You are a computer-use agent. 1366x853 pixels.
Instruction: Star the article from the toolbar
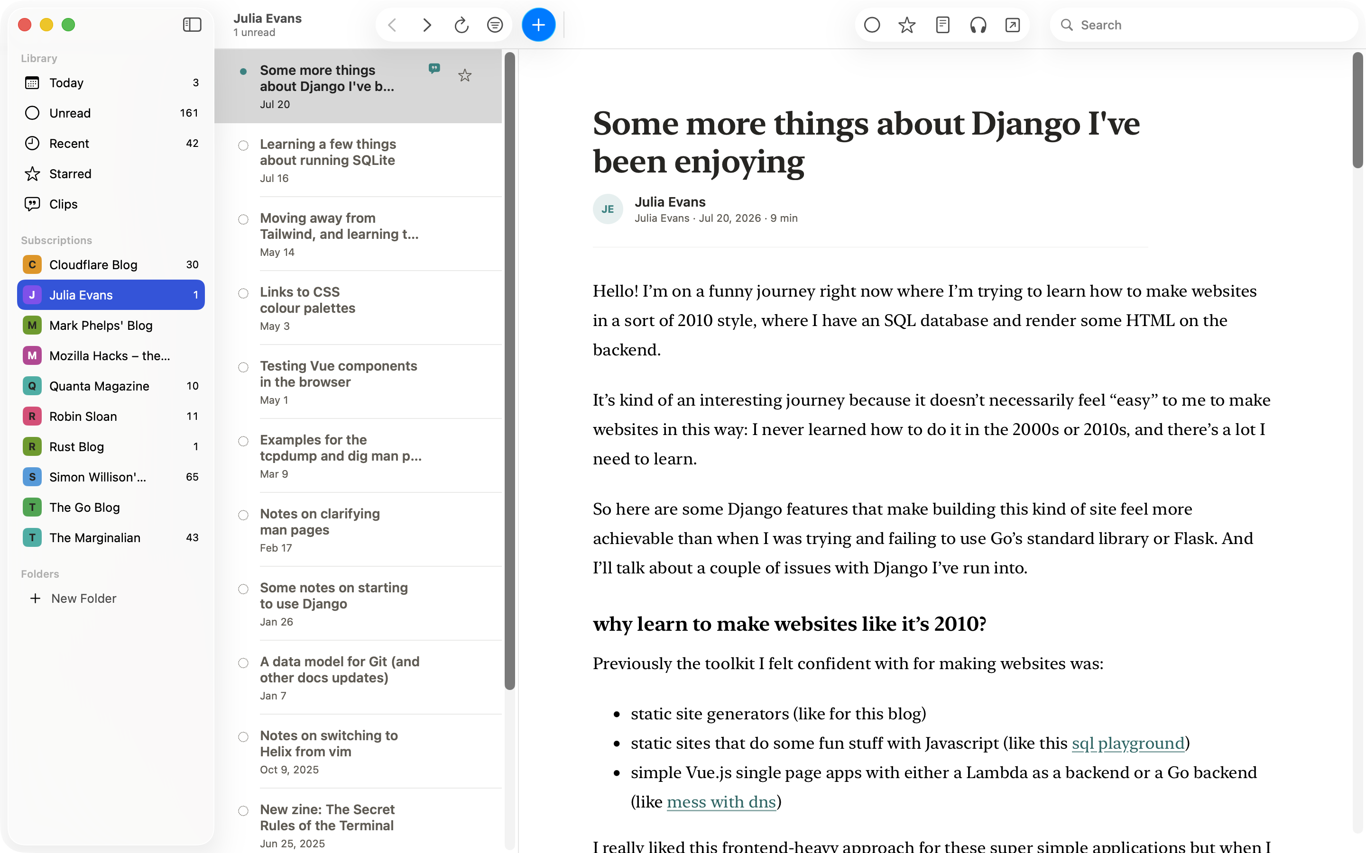(x=907, y=25)
